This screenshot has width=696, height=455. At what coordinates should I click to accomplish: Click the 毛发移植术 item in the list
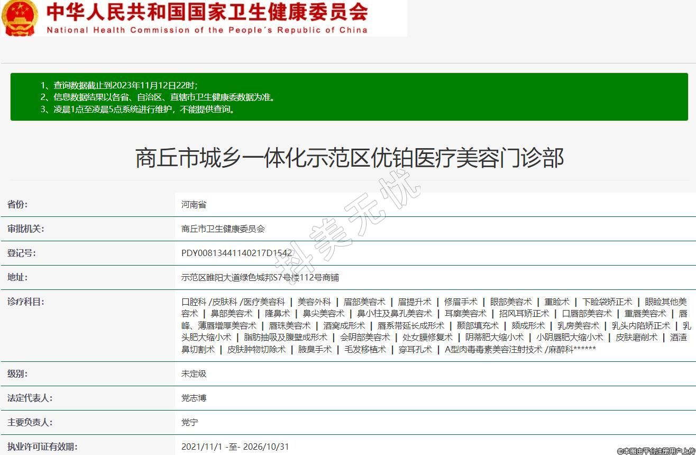click(x=365, y=349)
